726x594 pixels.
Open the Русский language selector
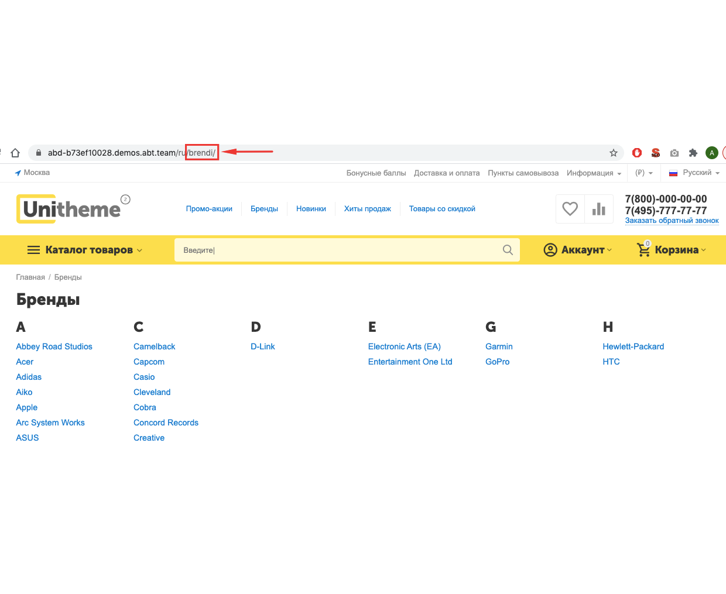pos(694,173)
